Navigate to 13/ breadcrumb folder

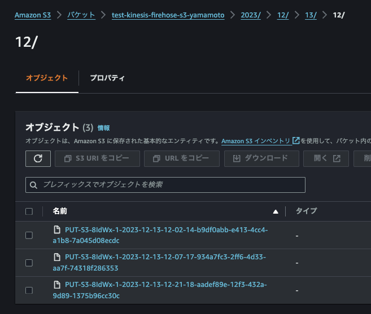point(311,15)
